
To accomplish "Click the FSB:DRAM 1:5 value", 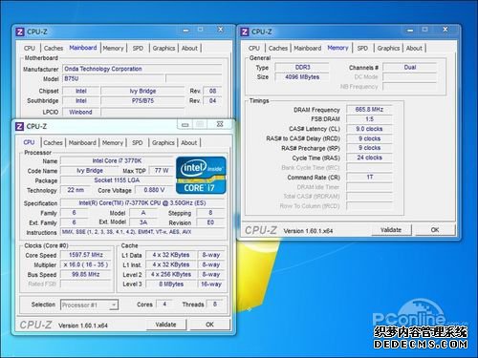I will [x=369, y=119].
